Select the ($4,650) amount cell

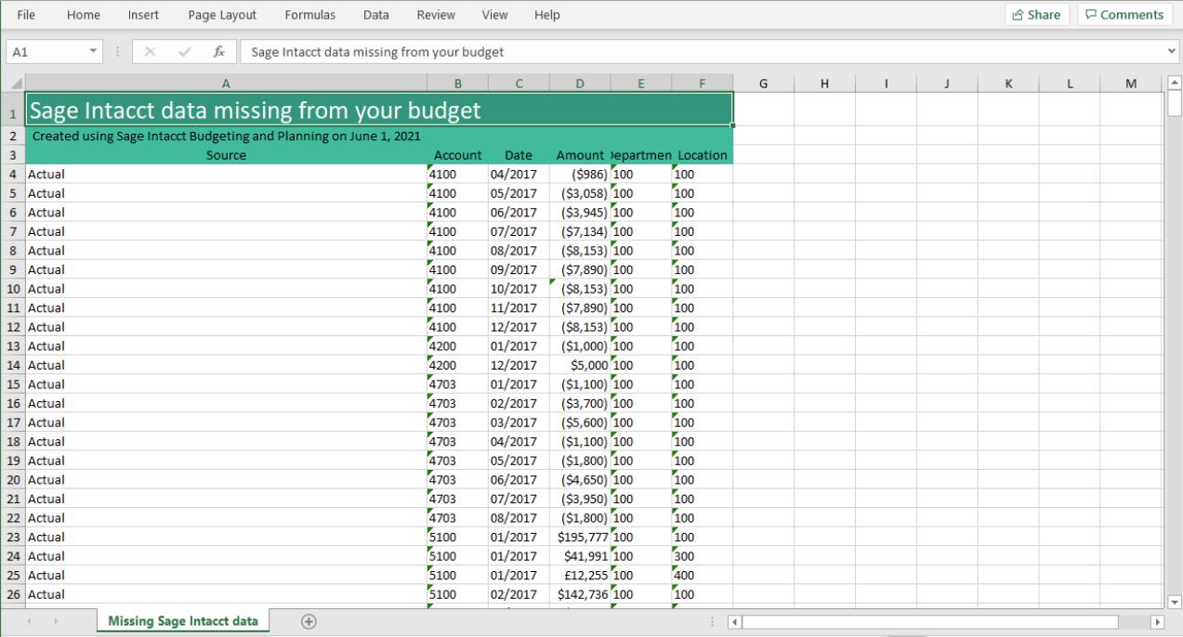[580, 479]
